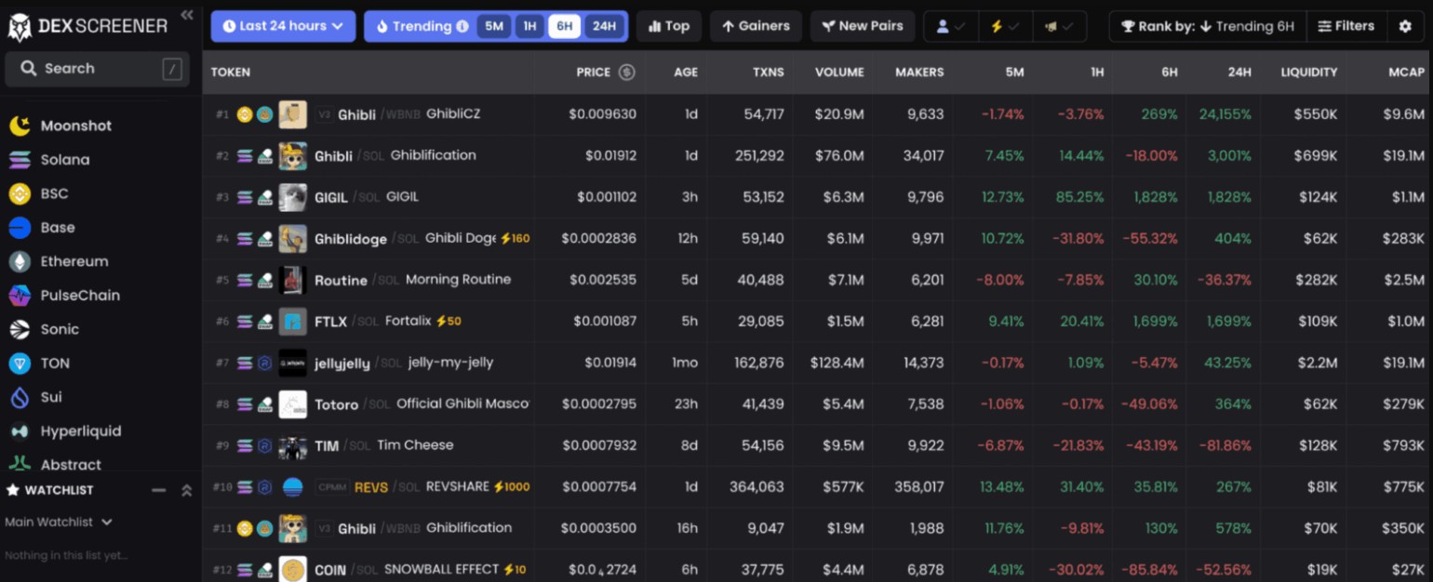1433x582 pixels.
Task: Open the settings gear in the top toolbar
Action: click(x=1405, y=26)
